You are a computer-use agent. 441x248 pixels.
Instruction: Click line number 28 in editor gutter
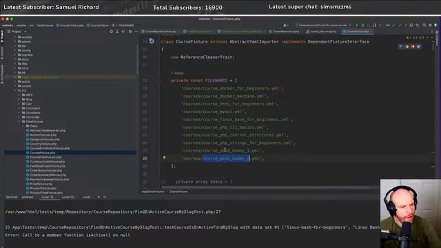click(145, 158)
